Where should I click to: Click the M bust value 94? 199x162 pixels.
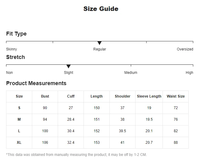pos(45,119)
